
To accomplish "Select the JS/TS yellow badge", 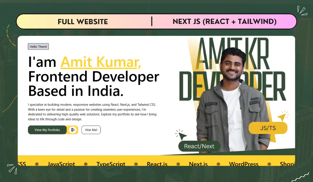I will coord(268,128).
